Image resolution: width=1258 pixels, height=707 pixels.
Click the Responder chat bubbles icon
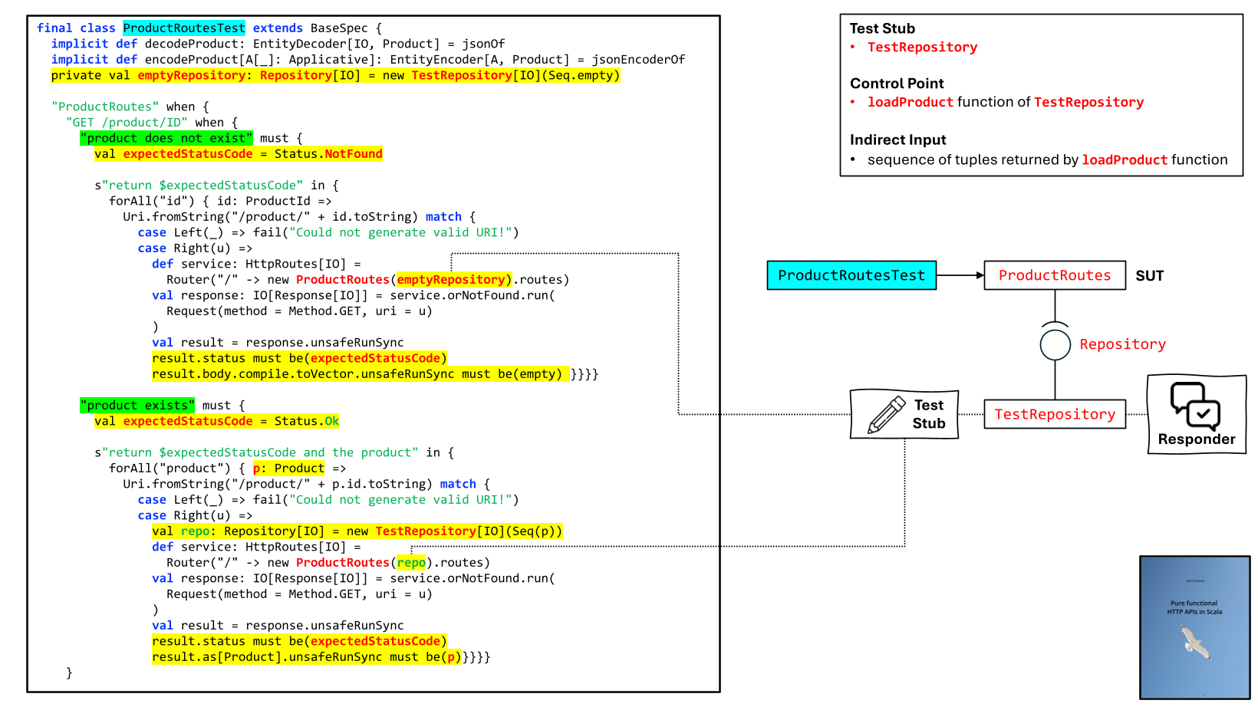(x=1195, y=405)
